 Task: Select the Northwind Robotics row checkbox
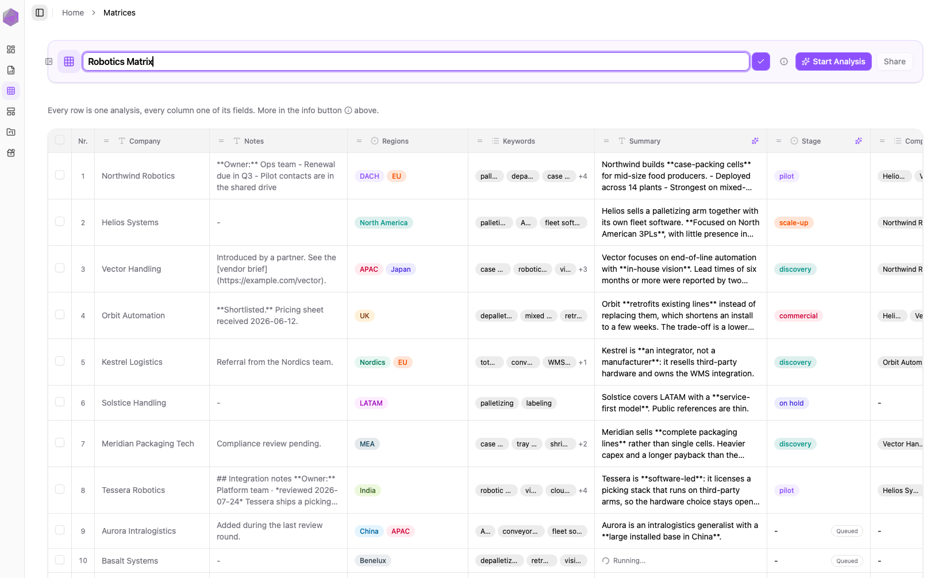[60, 175]
